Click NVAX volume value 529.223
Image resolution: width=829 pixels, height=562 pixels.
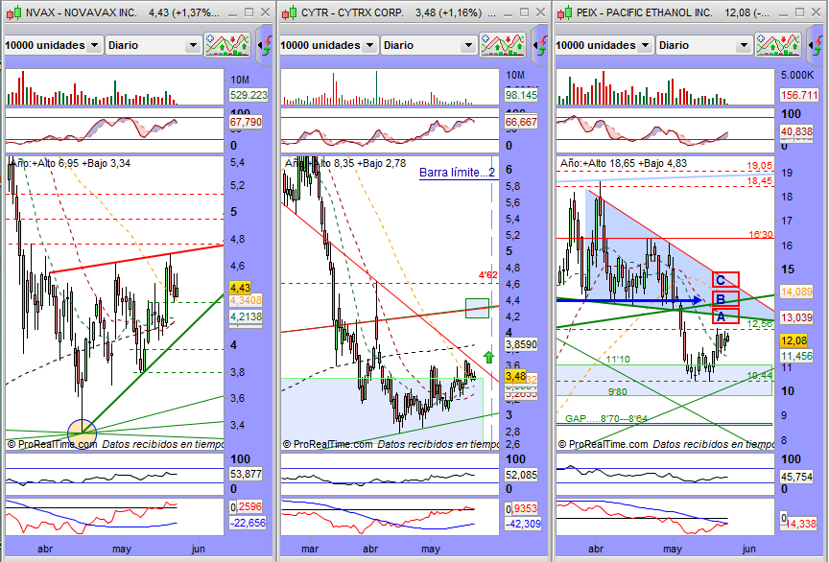coord(249,95)
